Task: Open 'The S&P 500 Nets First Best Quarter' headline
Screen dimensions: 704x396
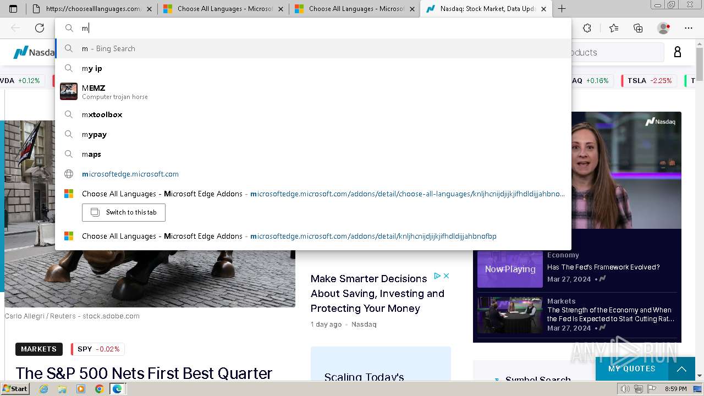Action: [x=144, y=373]
